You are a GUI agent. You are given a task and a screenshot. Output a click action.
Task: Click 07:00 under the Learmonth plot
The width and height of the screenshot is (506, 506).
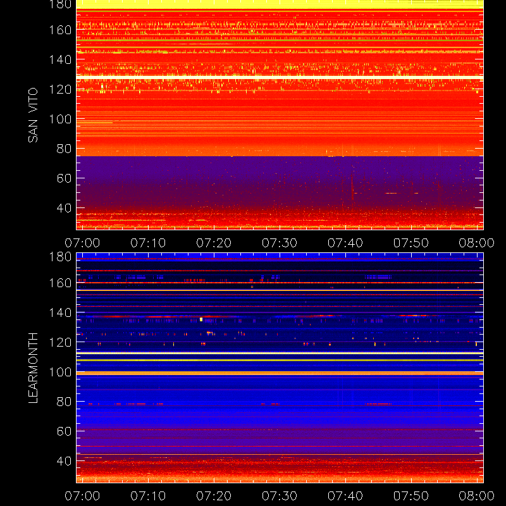[82, 496]
